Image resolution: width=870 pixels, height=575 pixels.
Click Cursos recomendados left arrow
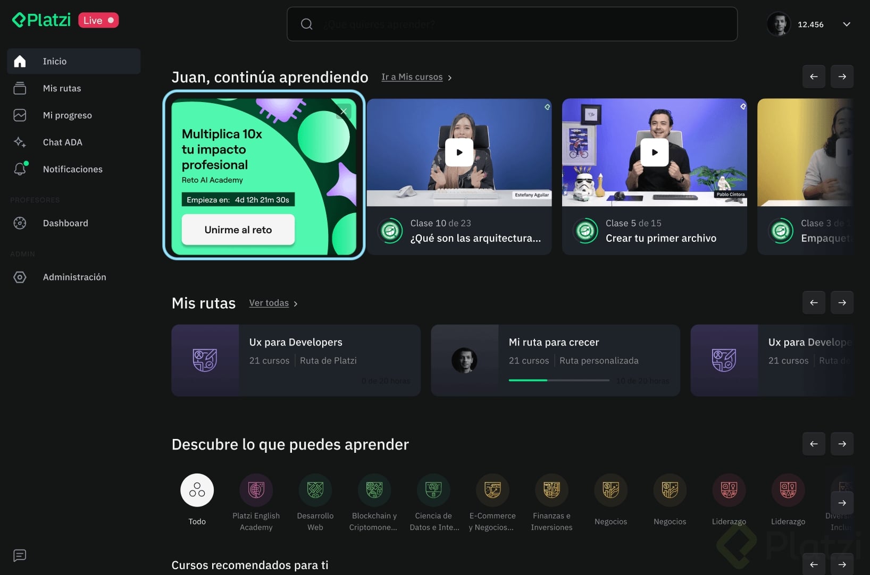pos(814,564)
